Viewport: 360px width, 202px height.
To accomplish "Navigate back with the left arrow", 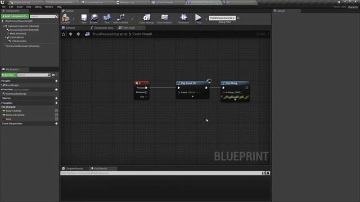I will pyautogui.click(x=71, y=34).
